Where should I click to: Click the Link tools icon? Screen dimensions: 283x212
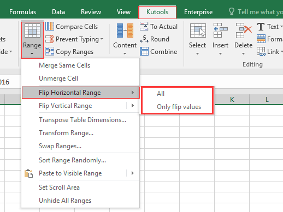[261, 51]
